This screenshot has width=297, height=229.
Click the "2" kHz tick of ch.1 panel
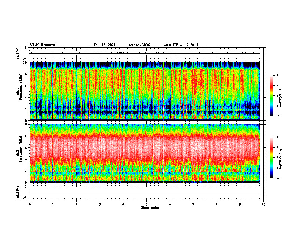[x=26, y=109]
